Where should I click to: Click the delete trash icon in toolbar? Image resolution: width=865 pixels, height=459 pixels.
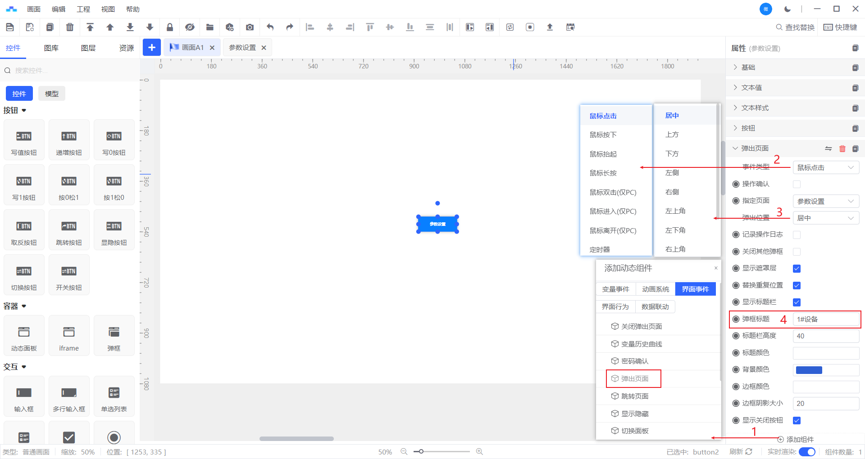coord(70,27)
